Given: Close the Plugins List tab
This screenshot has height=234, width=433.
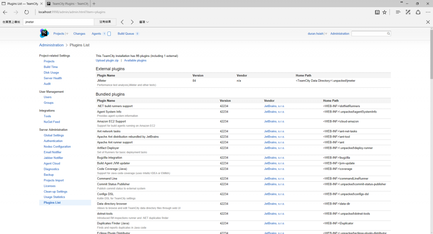Looking at the screenshot, I should tap(41, 3).
